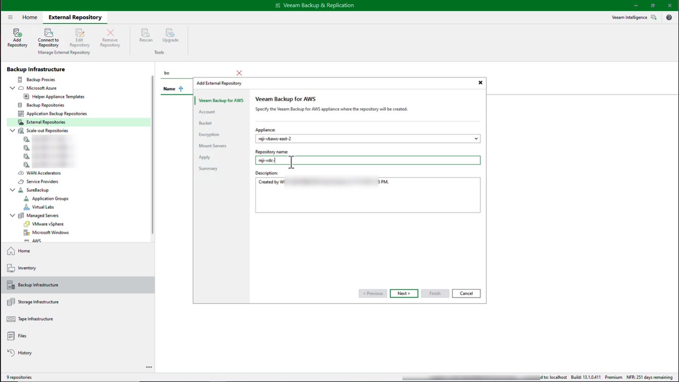
Task: Click the Helper Appliance Templates icon
Action: 27,96
